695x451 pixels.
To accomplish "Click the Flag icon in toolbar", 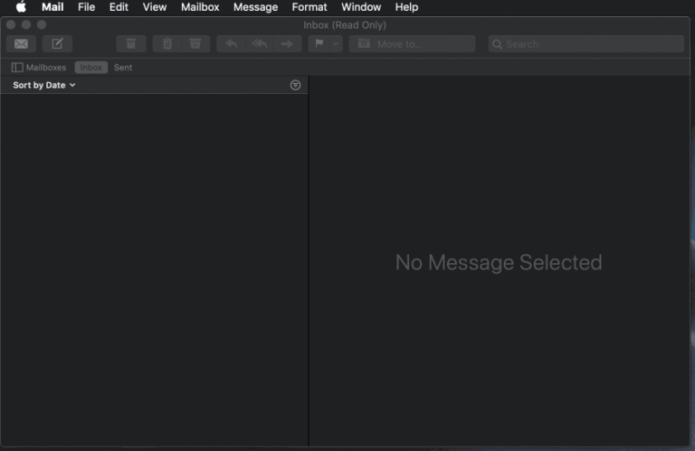I will (319, 43).
